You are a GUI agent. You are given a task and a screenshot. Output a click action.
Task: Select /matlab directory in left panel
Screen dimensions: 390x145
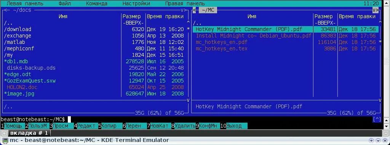[x=94, y=42]
